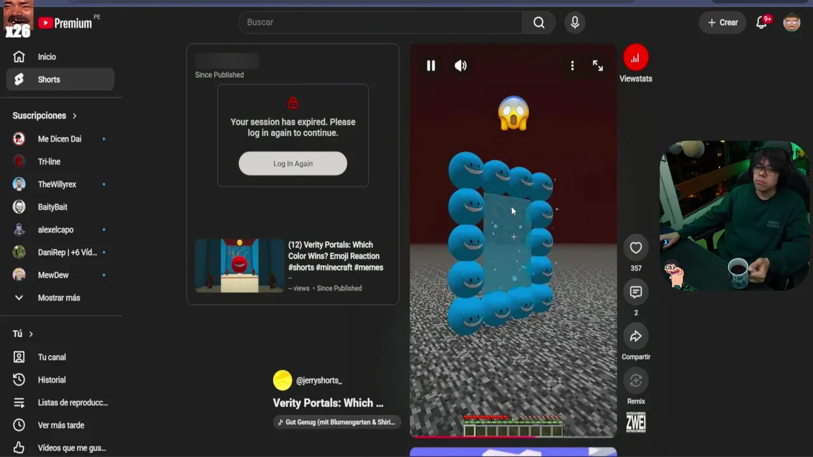Viewport: 813px width, 457px height.
Task: Open the Viewstats extension icon
Action: click(635, 58)
